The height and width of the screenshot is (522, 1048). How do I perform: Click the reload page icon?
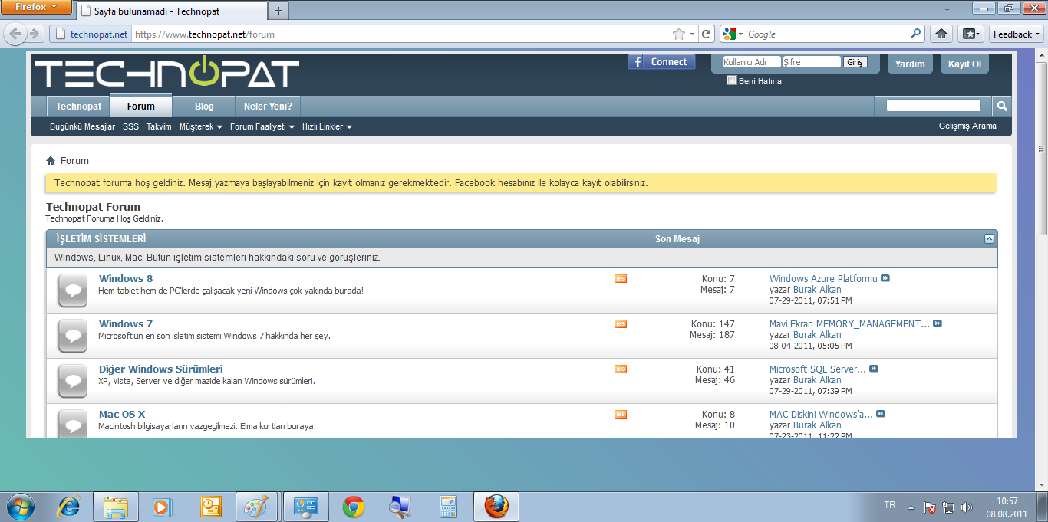pos(707,34)
